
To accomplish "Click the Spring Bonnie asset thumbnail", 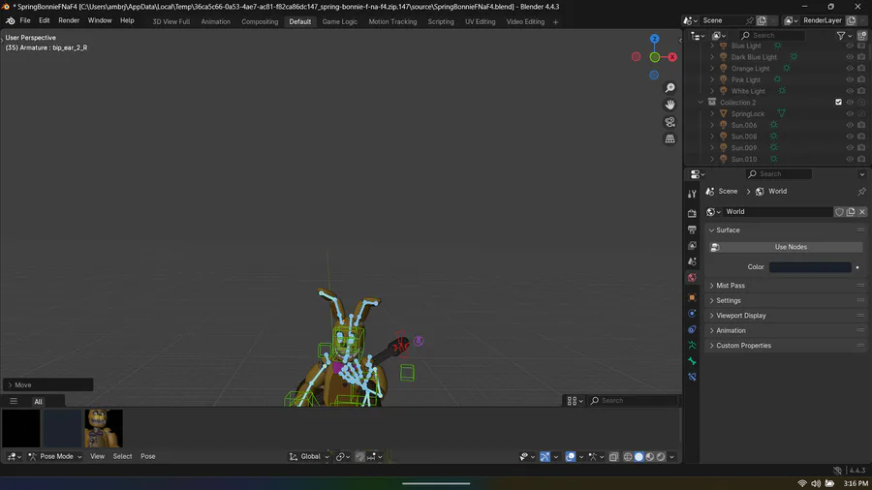I will 104,428.
